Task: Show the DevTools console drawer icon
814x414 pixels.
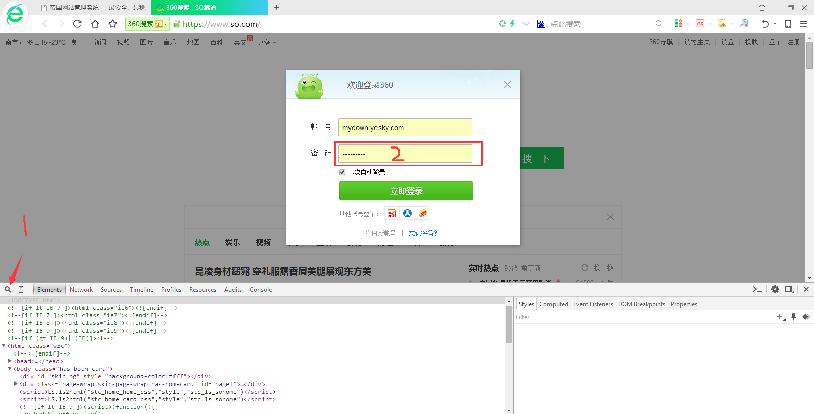Action: click(x=757, y=289)
